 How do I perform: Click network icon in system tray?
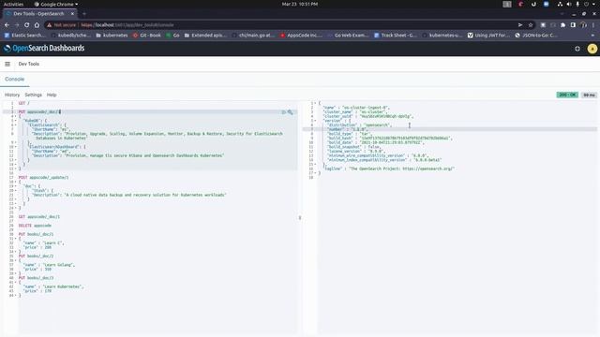click(x=560, y=4)
